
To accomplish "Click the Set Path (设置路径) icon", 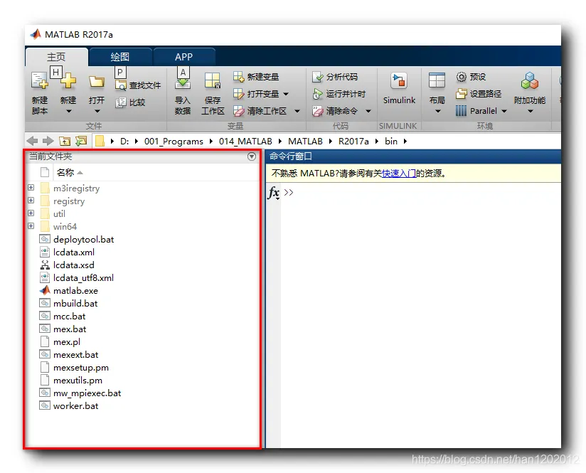I will pyautogui.click(x=461, y=94).
